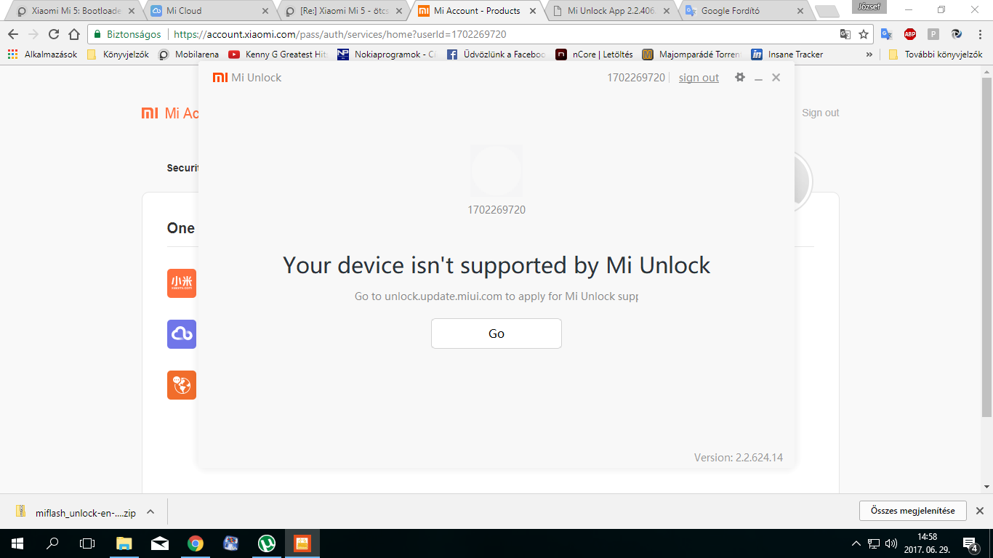The height and width of the screenshot is (558, 993).
Task: Open the Mail app from taskbar
Action: point(160,543)
